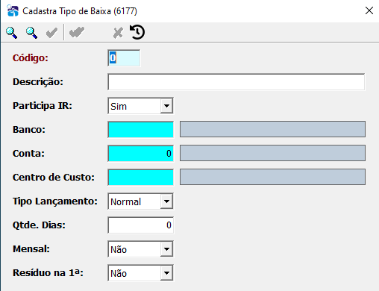The height and width of the screenshot is (291, 379).
Task: Click the single checkmark confirm icon
Action: click(51, 33)
